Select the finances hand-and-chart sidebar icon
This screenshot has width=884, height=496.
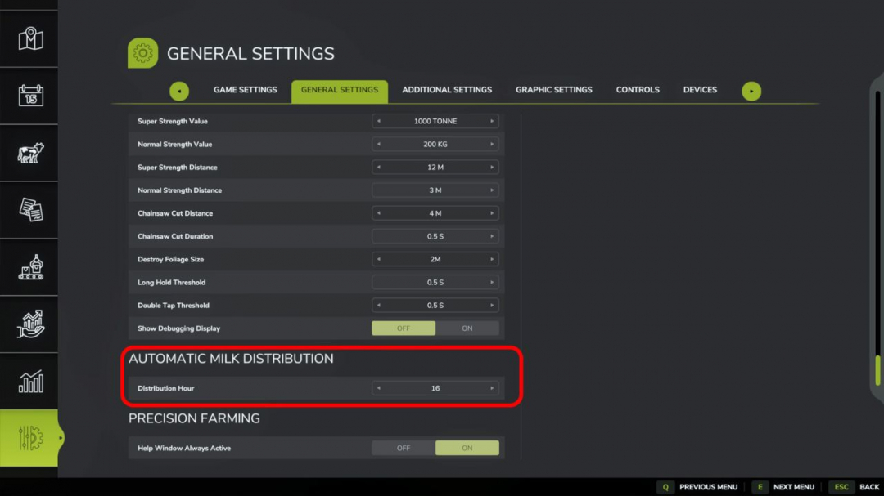coord(29,324)
